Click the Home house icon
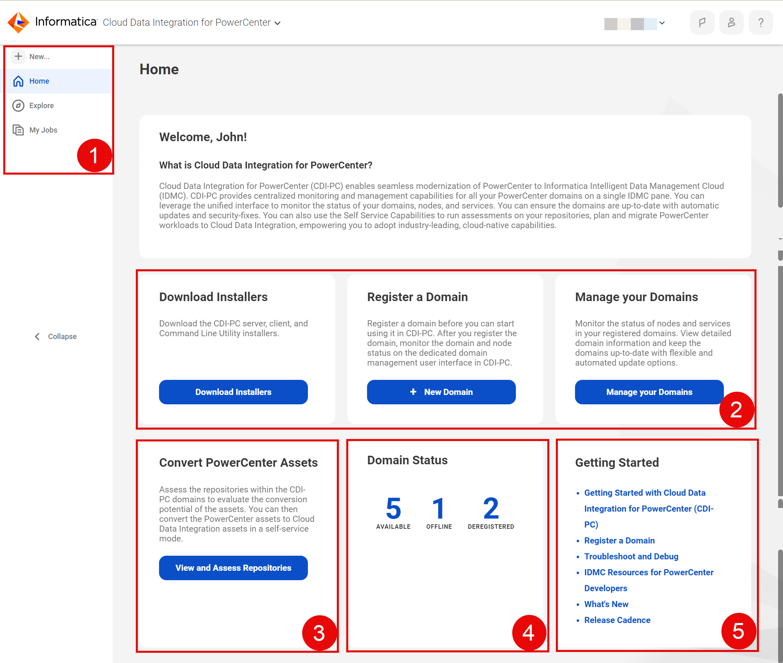 point(18,81)
